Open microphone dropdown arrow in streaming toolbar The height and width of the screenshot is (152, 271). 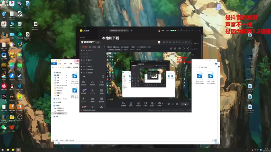(155, 104)
